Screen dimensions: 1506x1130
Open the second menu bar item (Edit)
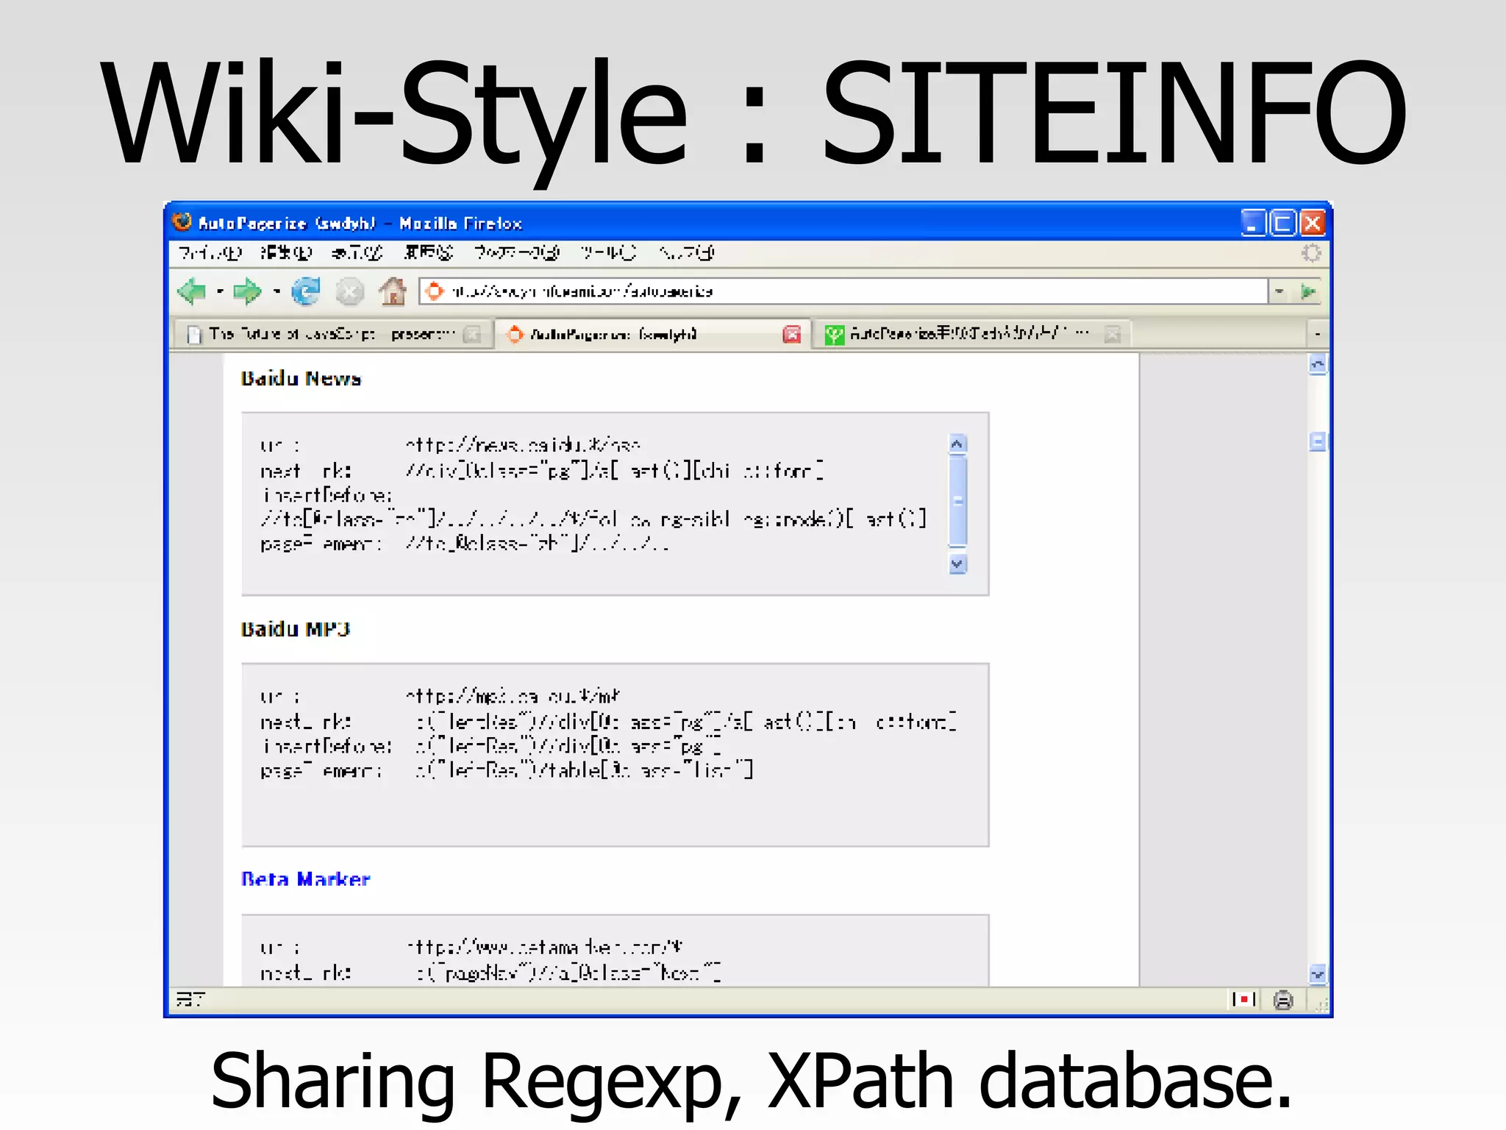tap(286, 253)
